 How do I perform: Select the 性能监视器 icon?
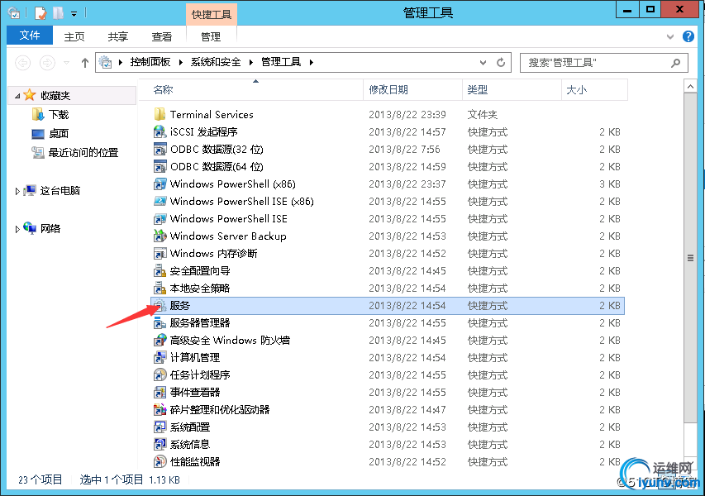(x=160, y=462)
